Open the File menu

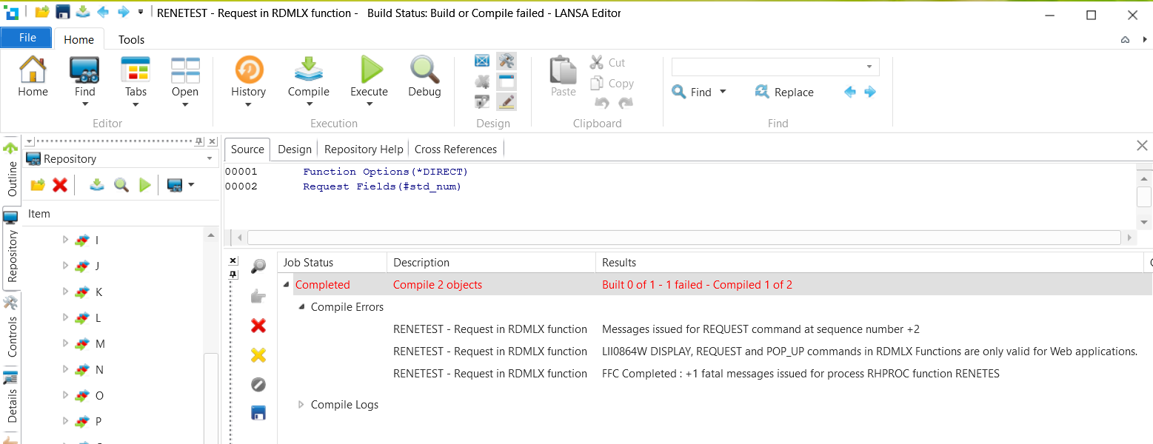tap(27, 38)
